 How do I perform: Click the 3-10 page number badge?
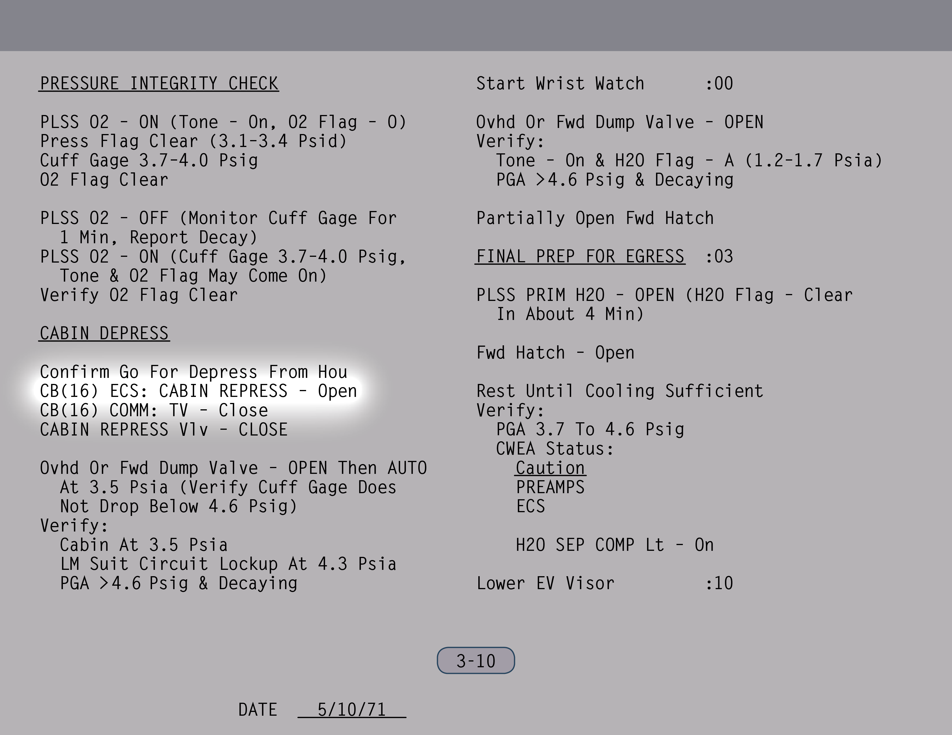click(x=475, y=661)
